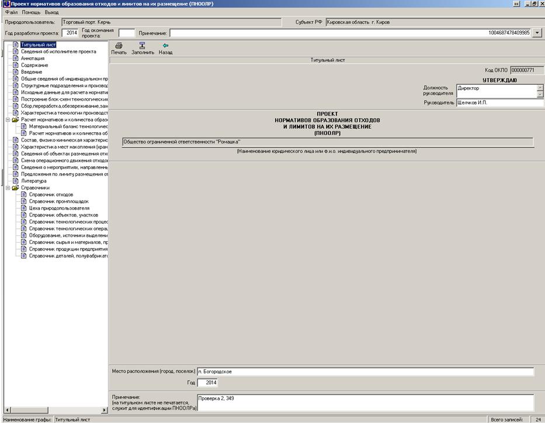Open the Помощь menu
Viewport: 545px width, 423px height.
pos(31,12)
